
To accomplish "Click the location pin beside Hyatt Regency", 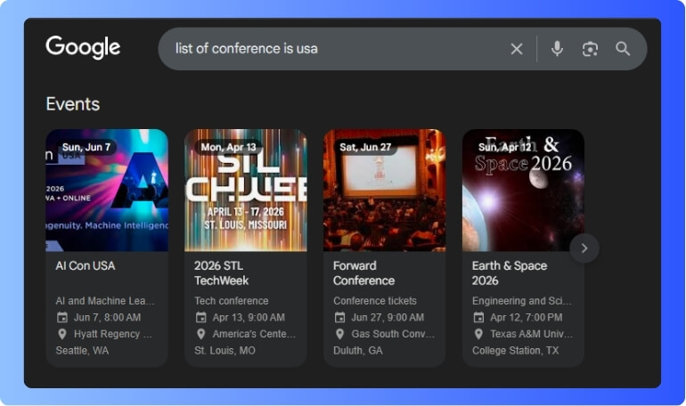I will point(62,334).
